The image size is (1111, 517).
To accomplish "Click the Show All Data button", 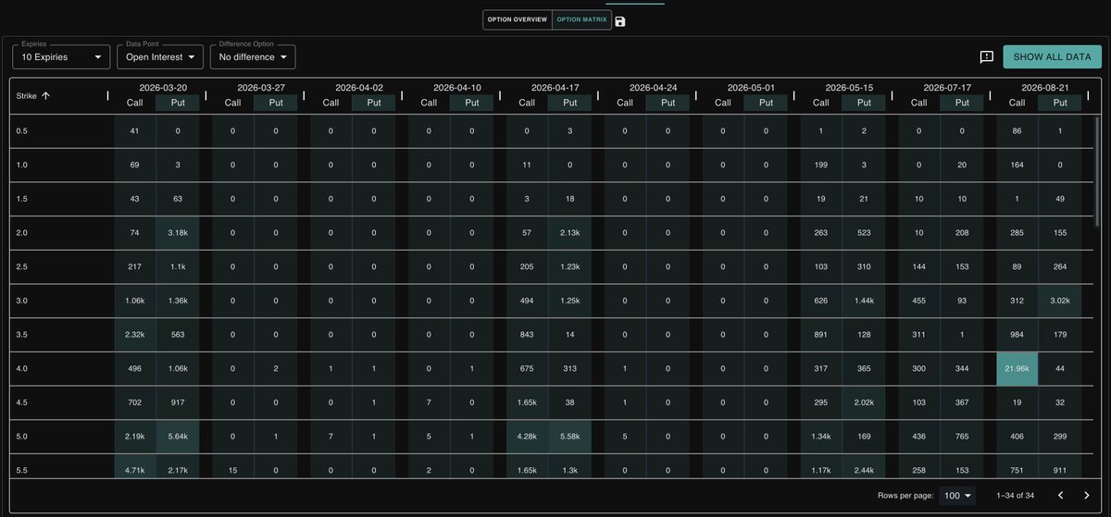I will click(x=1052, y=56).
